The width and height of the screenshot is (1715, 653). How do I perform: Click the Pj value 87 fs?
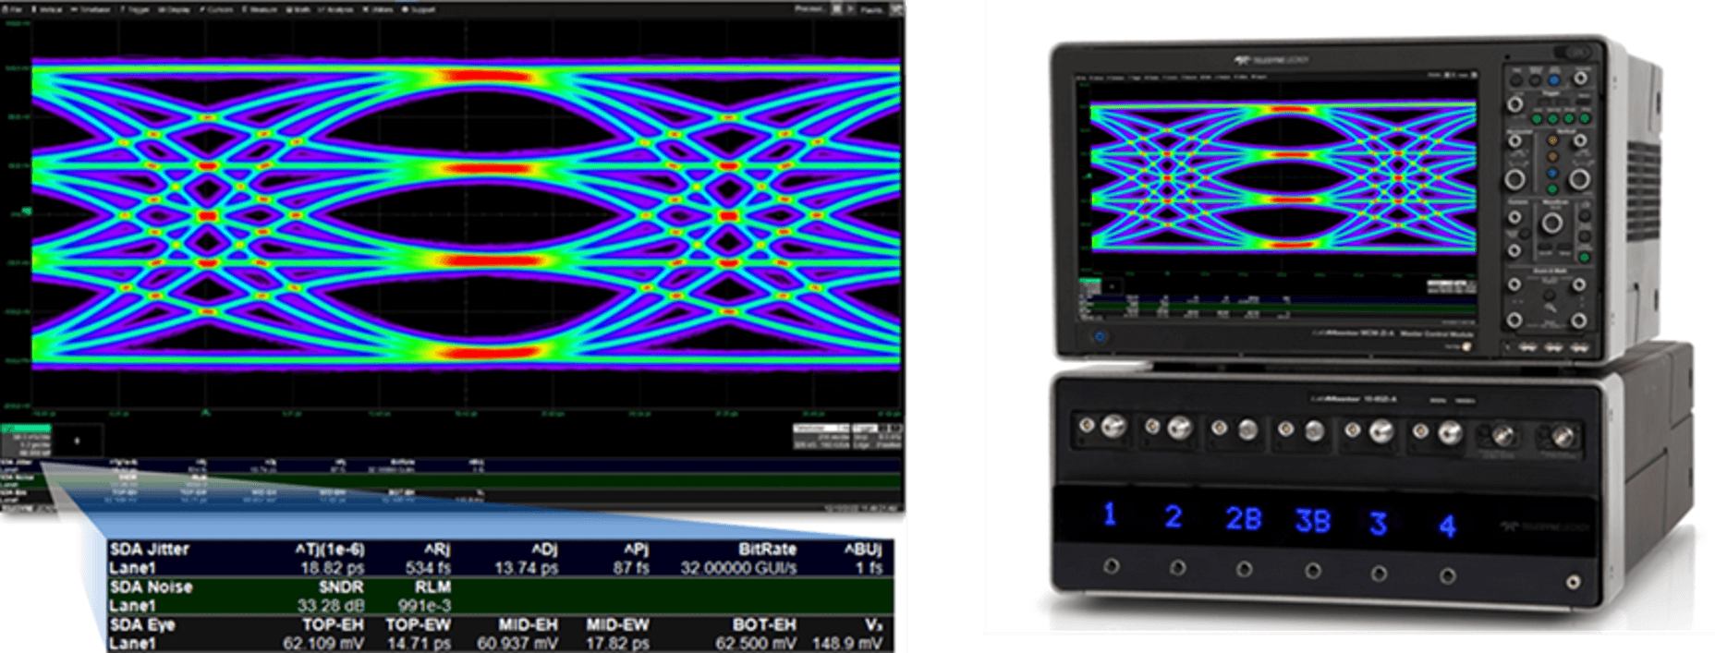[x=632, y=567]
